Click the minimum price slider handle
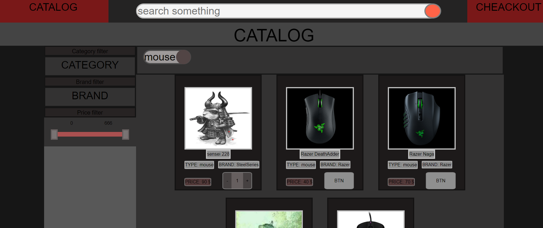The width and height of the screenshot is (543, 228). pyautogui.click(x=54, y=135)
